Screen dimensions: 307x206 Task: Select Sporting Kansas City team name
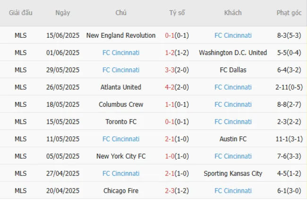pos(233,173)
